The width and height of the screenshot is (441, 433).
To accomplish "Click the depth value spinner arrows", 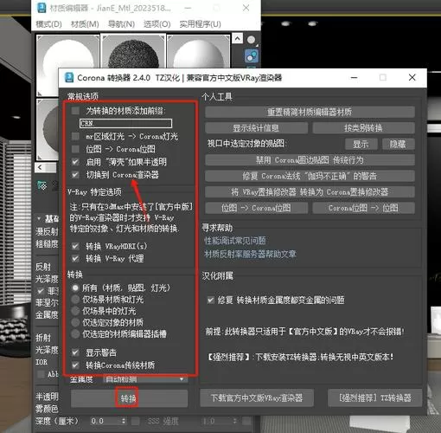I will (x=124, y=421).
